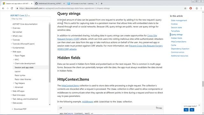Follow the middleware link

click(x=88, y=102)
